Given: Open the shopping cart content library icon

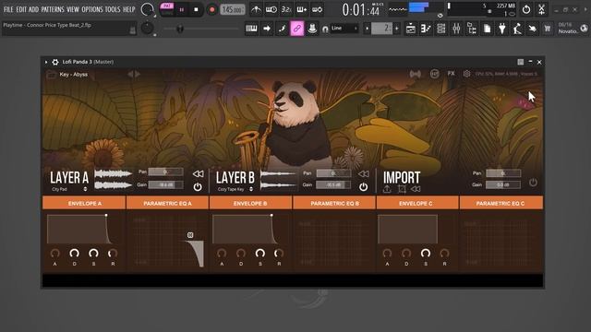Looking at the screenshot, I should (548, 29).
